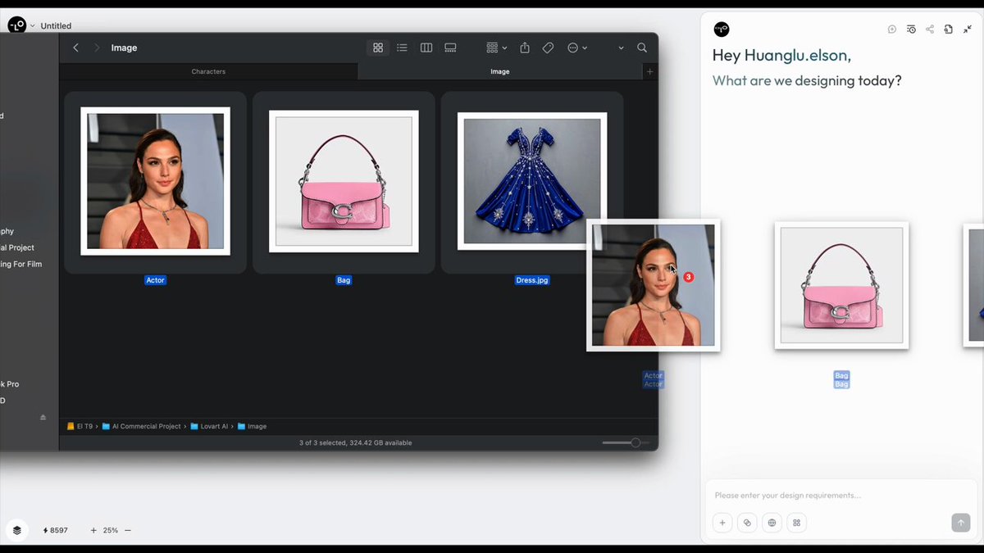
Task: Click the Actor file name label
Action: coord(155,280)
